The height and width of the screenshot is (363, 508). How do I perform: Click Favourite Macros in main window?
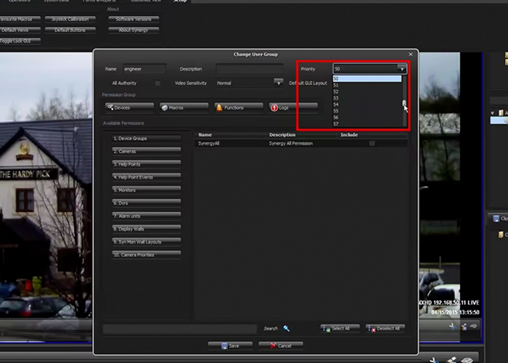pyautogui.click(x=20, y=20)
